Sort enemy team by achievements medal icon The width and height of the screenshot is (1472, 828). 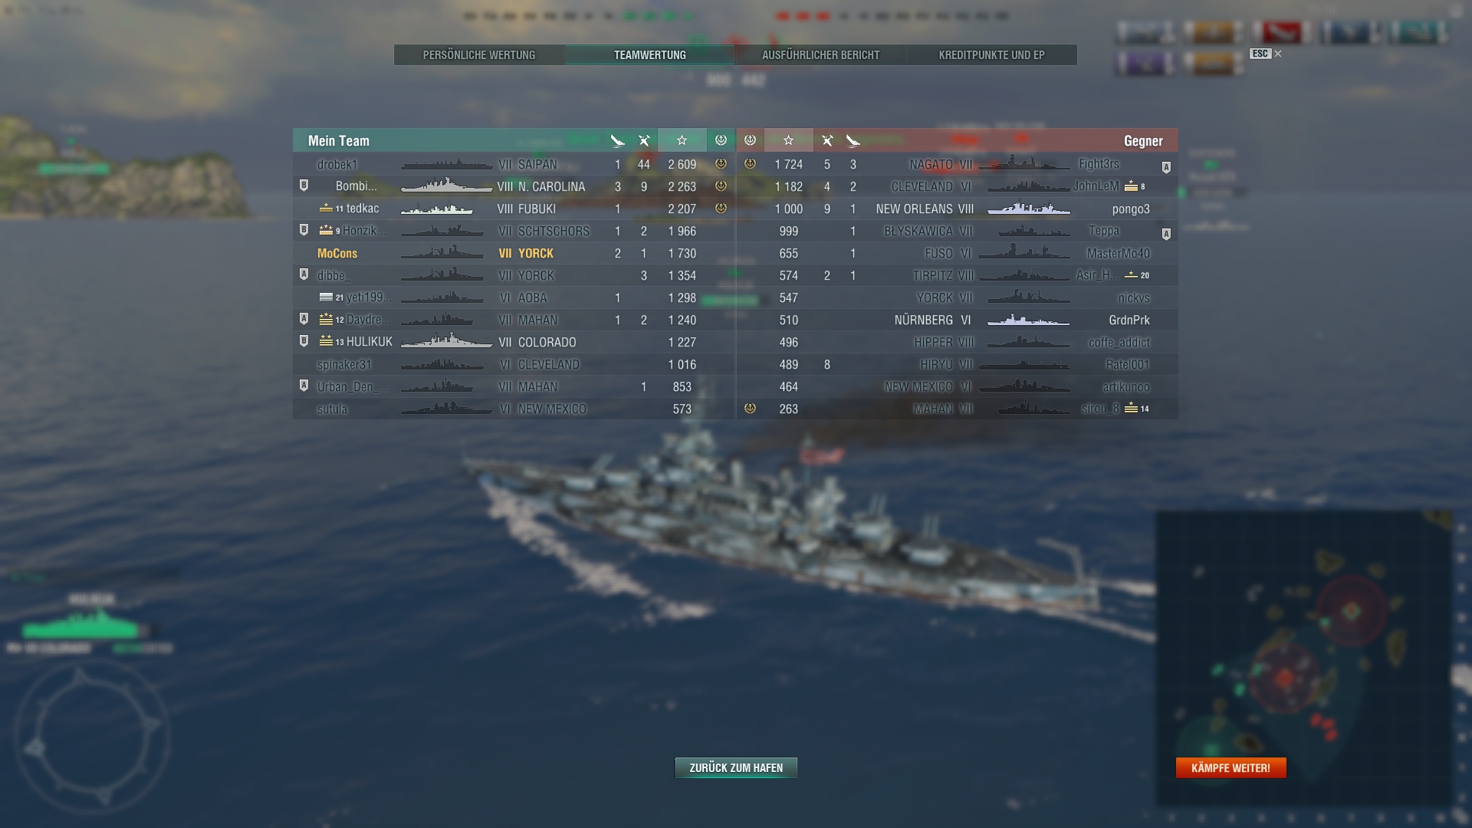click(x=750, y=140)
